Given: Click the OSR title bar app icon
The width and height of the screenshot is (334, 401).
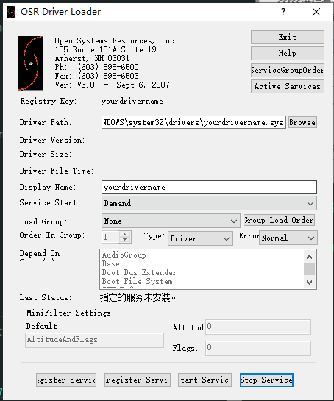Looking at the screenshot, I should (x=11, y=12).
